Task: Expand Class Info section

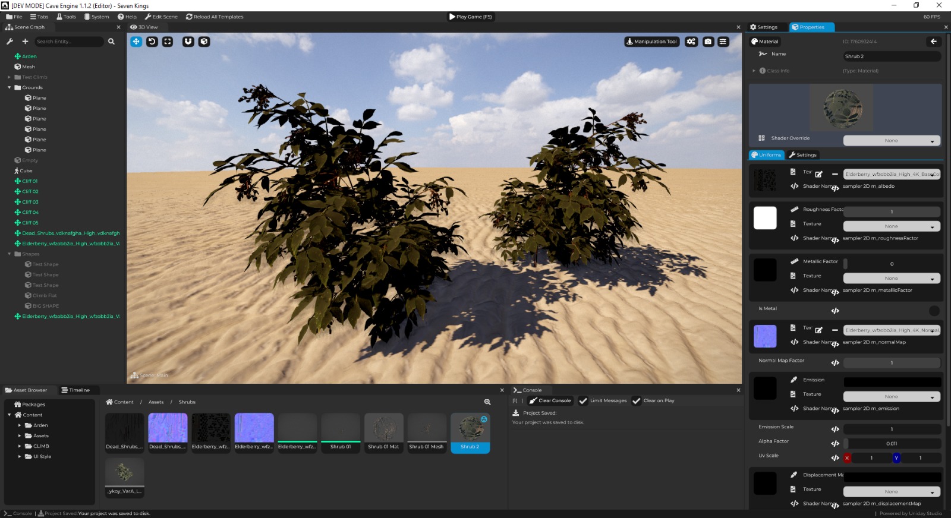Action: click(754, 71)
